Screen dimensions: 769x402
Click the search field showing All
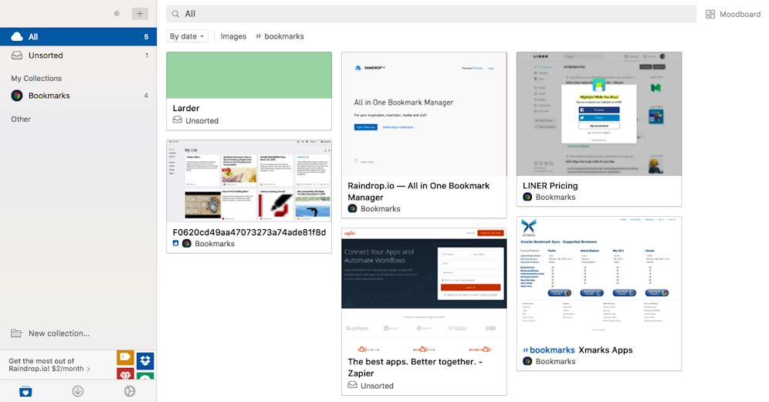(431, 14)
